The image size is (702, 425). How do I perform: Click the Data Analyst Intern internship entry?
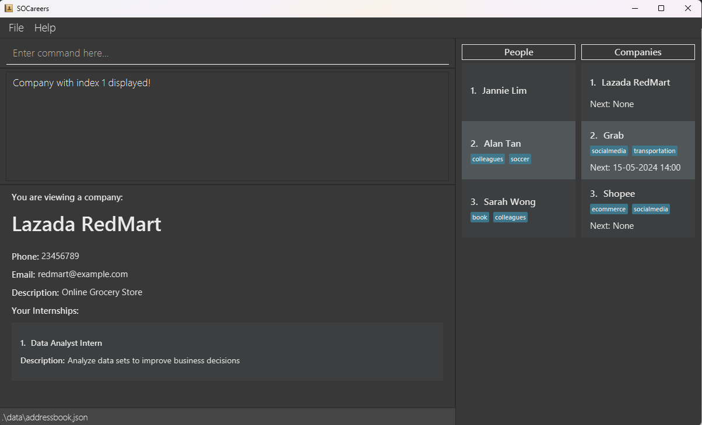[227, 352]
